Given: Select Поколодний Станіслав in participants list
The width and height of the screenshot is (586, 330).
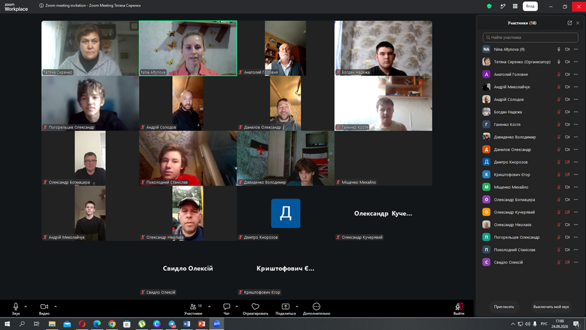Looking at the screenshot, I should click(x=530, y=249).
